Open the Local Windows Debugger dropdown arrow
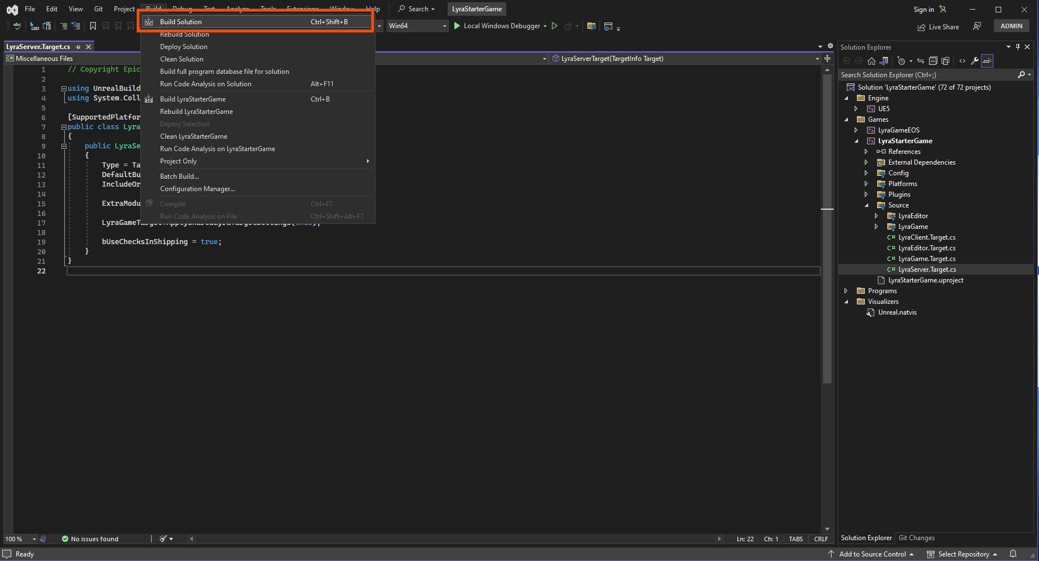 click(545, 26)
